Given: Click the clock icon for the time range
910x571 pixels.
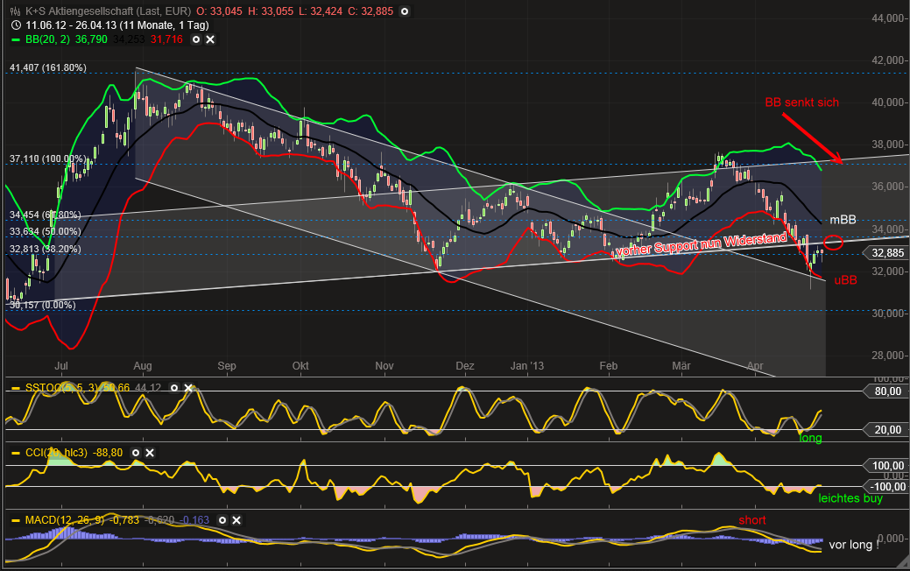Looking at the screenshot, I should tap(16, 25).
